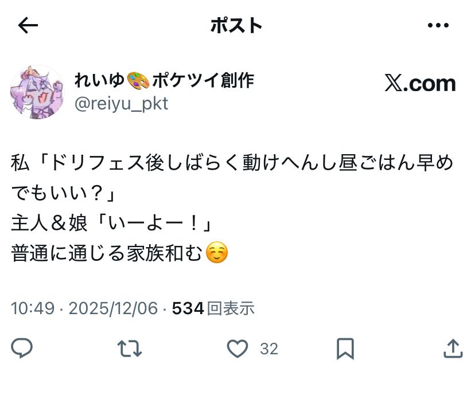Screen dimensions: 475x407
Task: Select the ポスト header title
Action: [x=236, y=25]
